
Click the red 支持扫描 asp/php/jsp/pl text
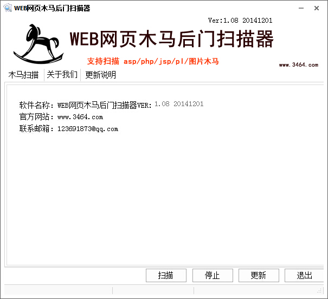click(152, 61)
